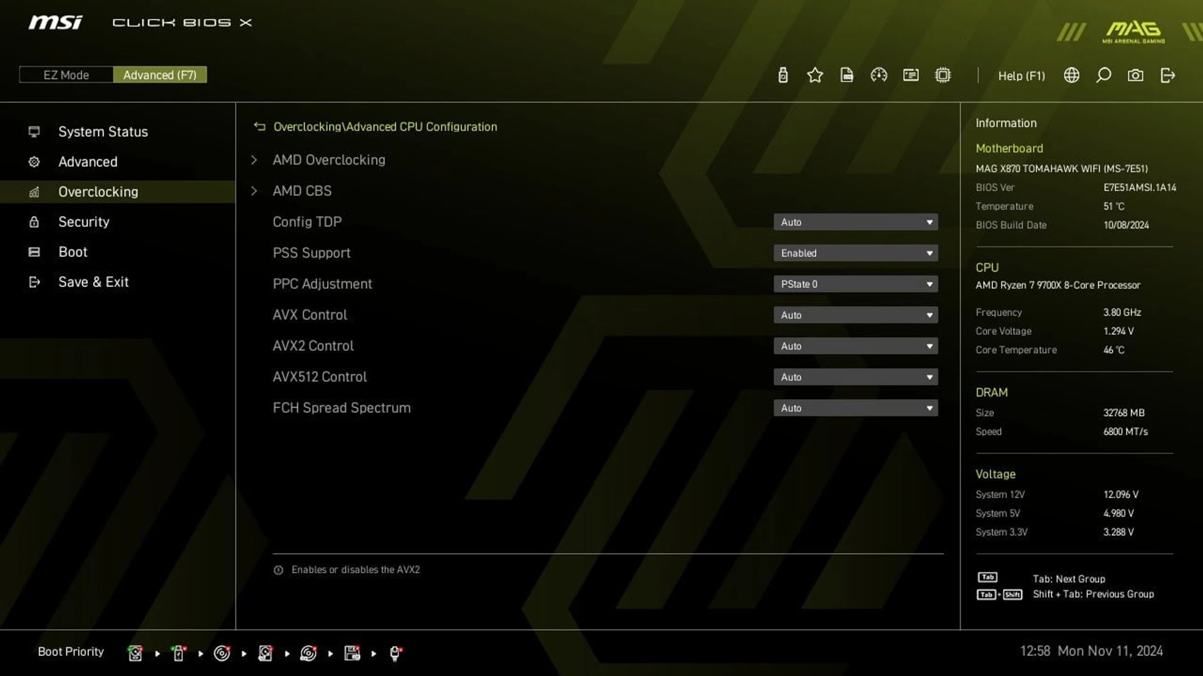Click the FCH Spread Spectrum label
1203x676 pixels.
(341, 407)
